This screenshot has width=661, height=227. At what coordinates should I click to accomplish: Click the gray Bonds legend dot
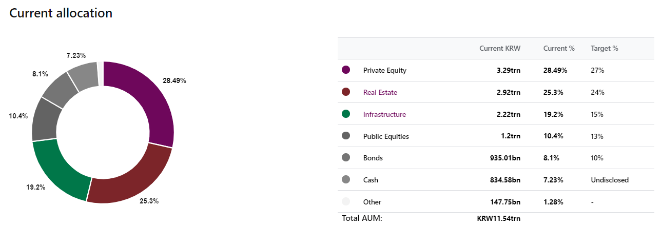tap(346, 158)
